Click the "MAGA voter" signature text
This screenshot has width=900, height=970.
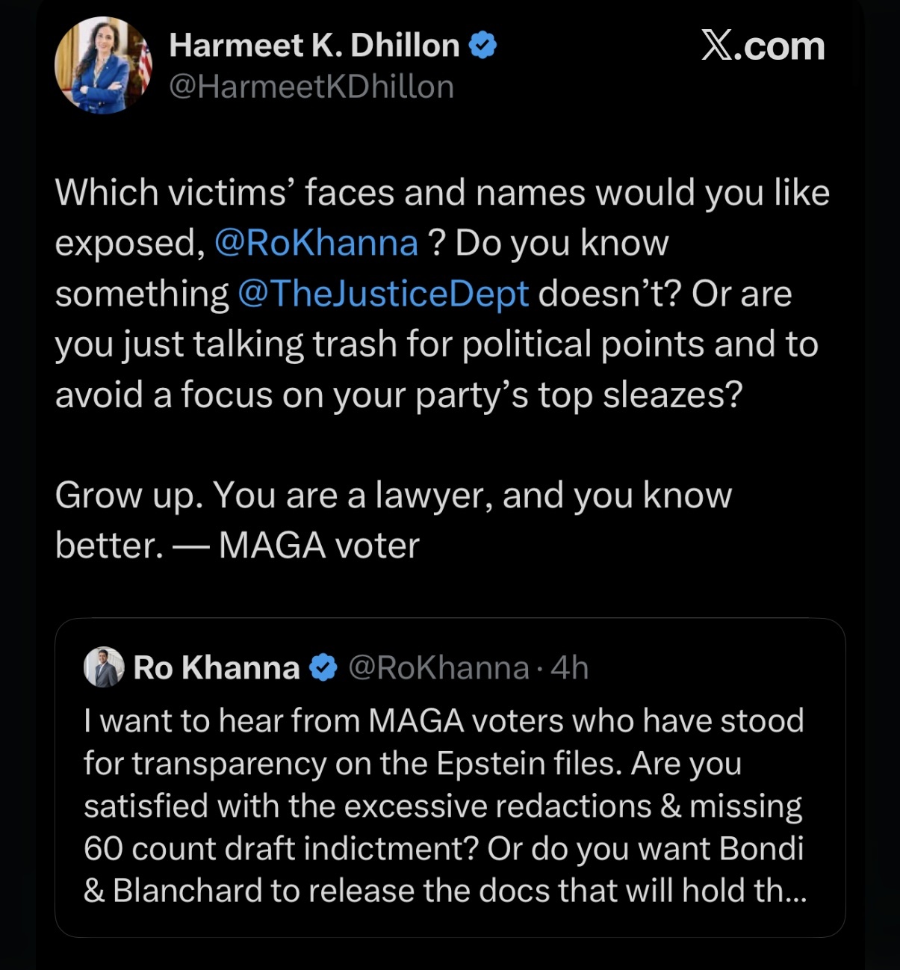[x=319, y=546]
